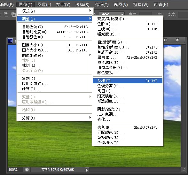
Task: Open the 编辑(E) menu
Action: tap(7, 4)
